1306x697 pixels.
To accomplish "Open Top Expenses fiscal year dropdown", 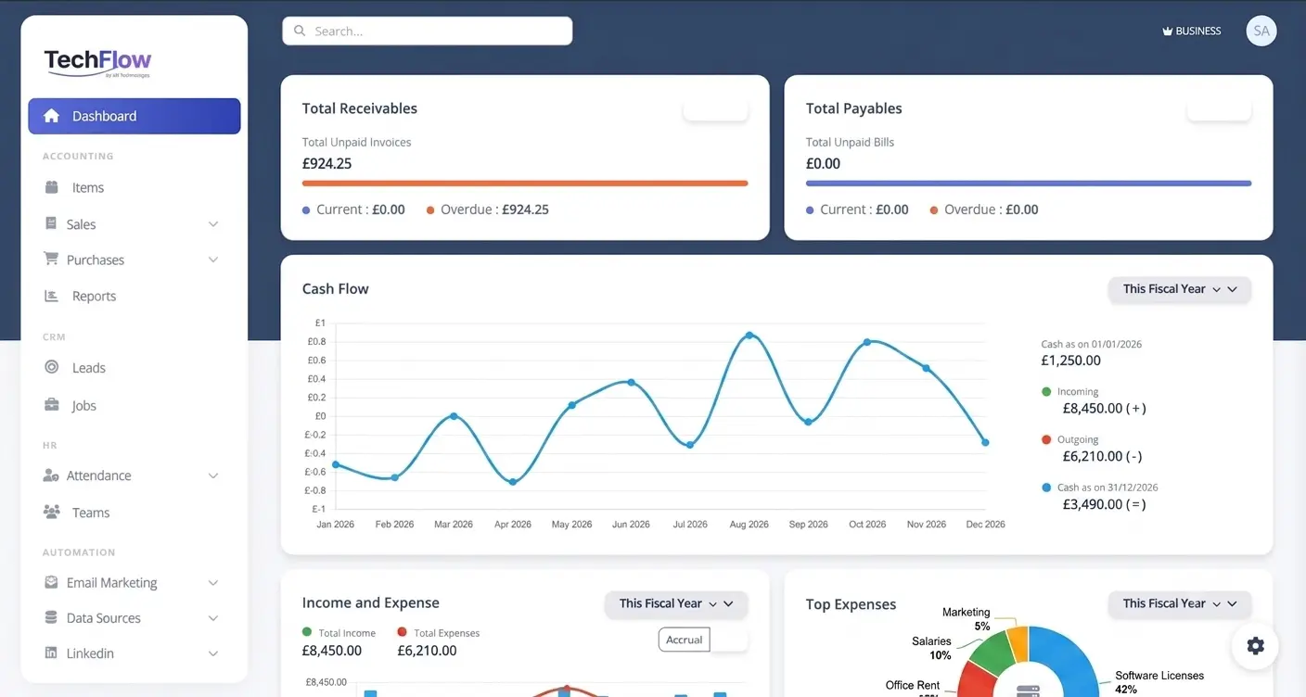I will (1180, 603).
